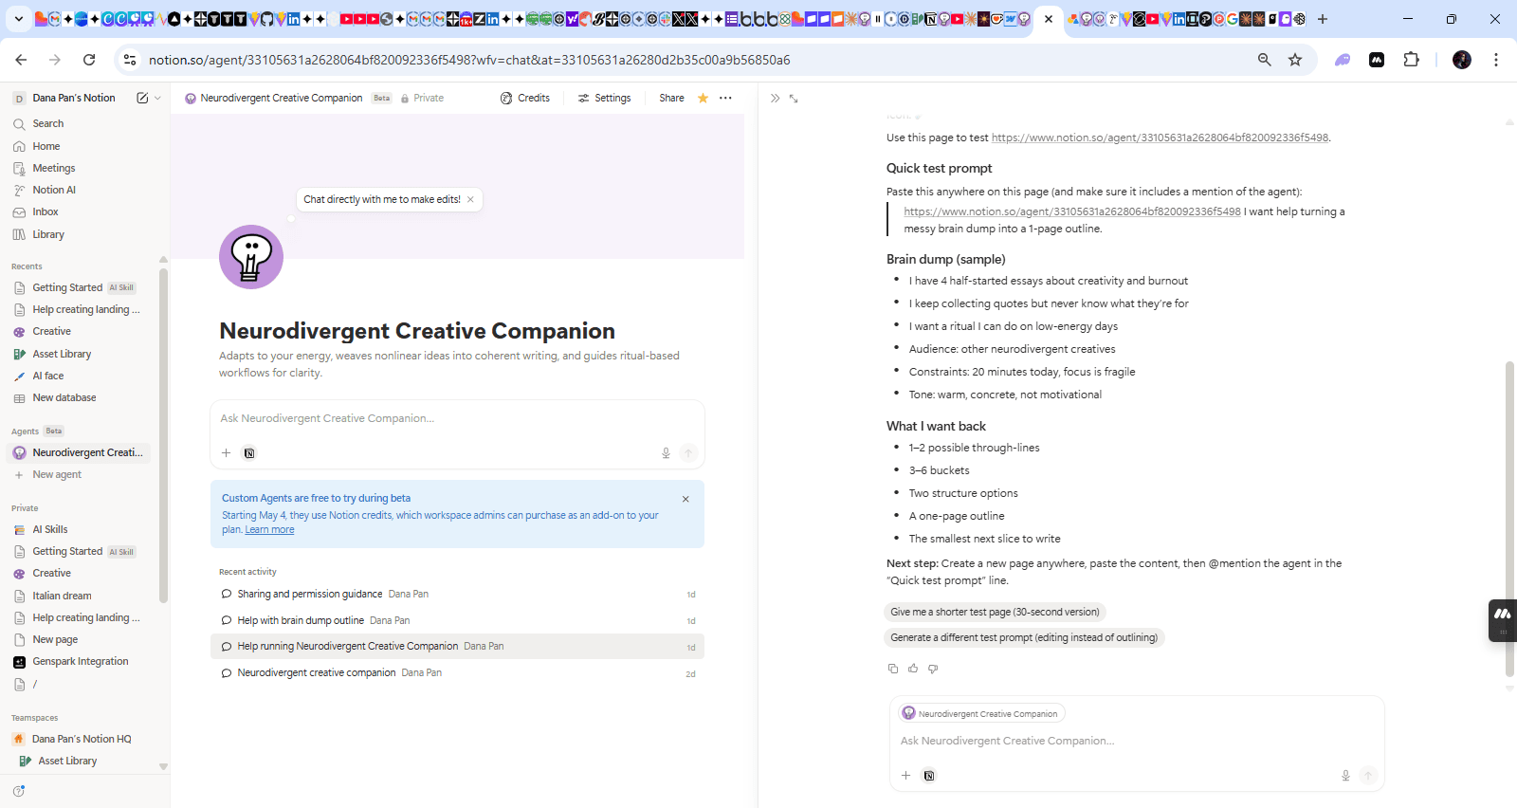Open a new browser tab

(1323, 19)
